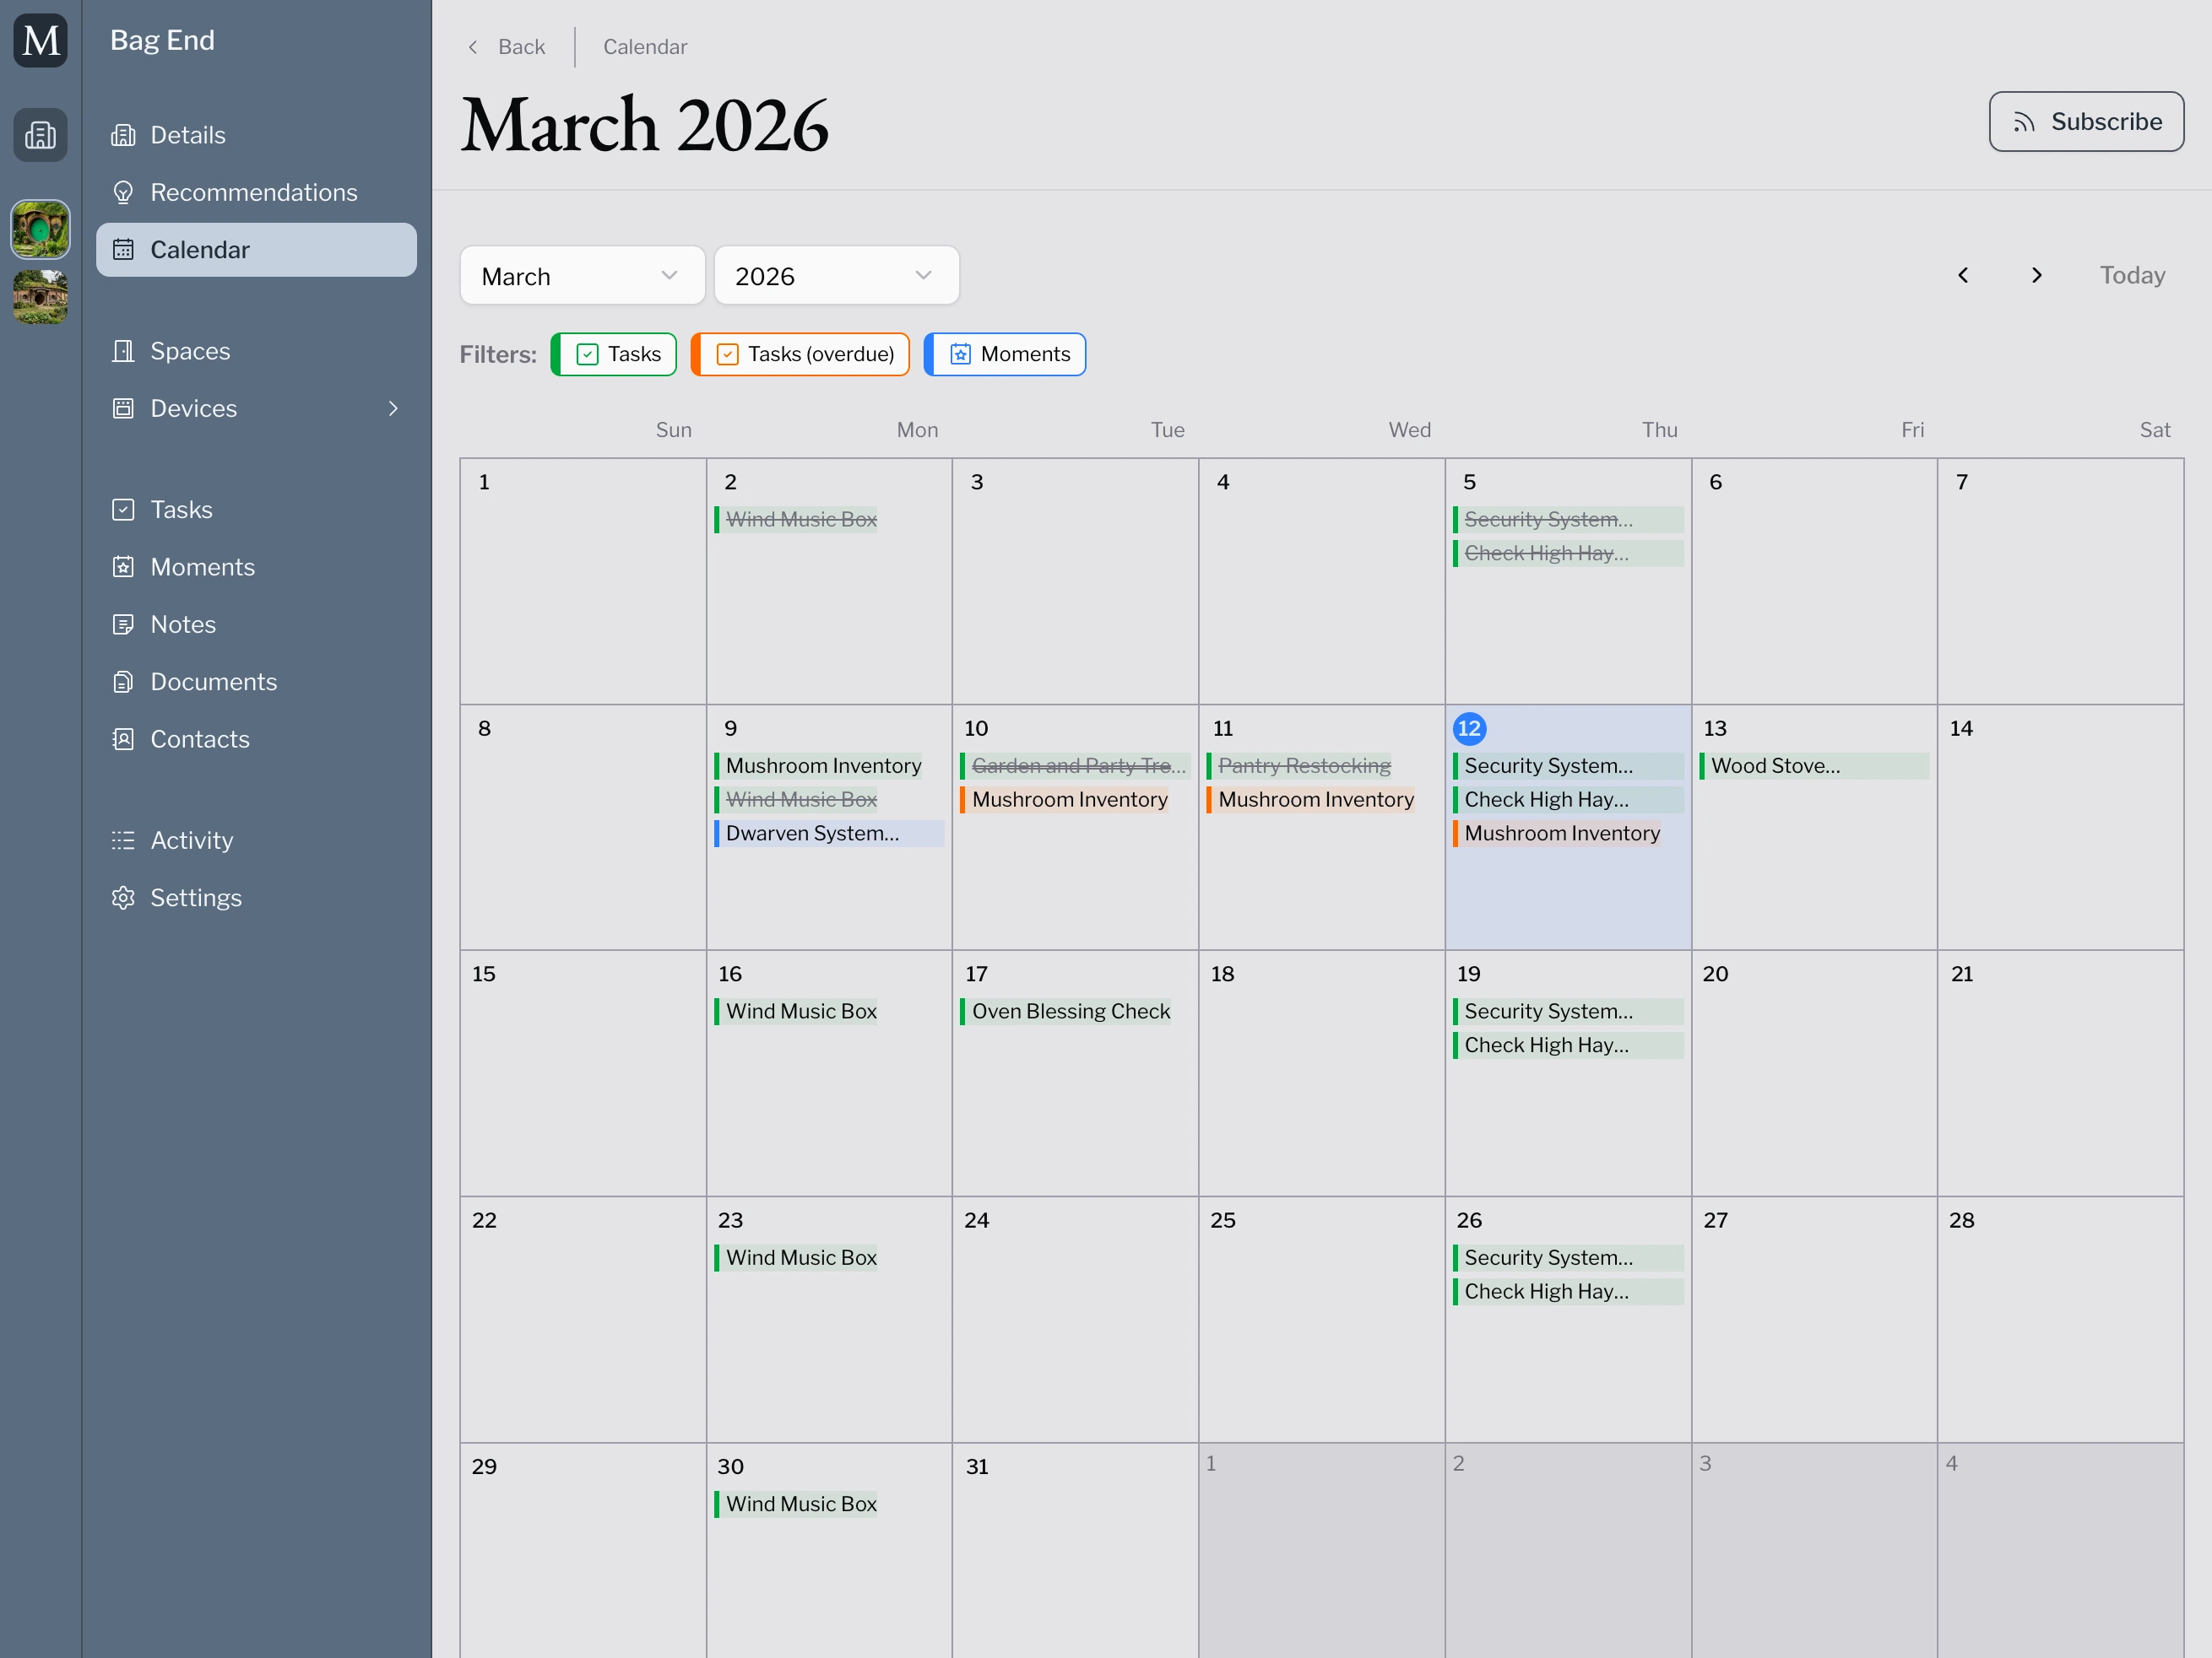The image size is (2212, 1658).
Task: Open Settings gear in sidebar
Action: (x=123, y=898)
